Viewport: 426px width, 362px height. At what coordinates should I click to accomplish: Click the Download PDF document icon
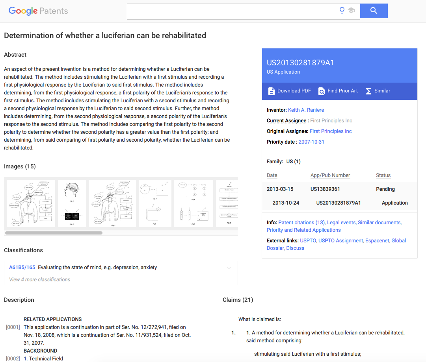[271, 91]
